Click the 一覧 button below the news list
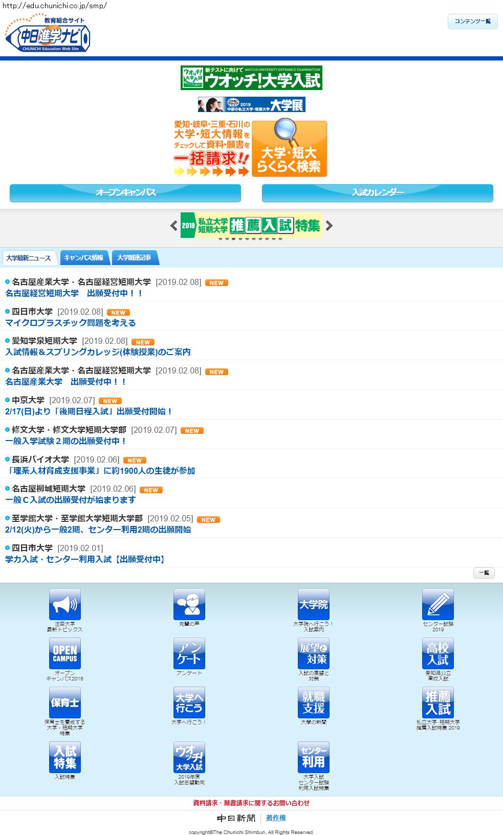 tap(484, 573)
